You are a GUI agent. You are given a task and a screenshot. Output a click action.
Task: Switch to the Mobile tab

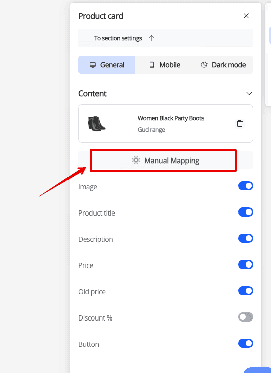coord(165,65)
